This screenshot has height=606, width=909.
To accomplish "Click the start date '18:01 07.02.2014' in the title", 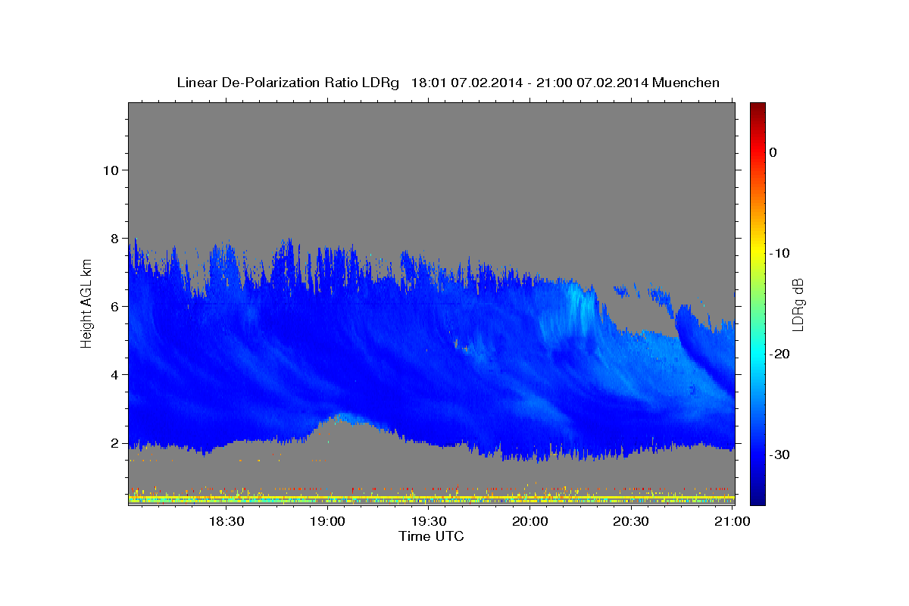I will pos(467,83).
